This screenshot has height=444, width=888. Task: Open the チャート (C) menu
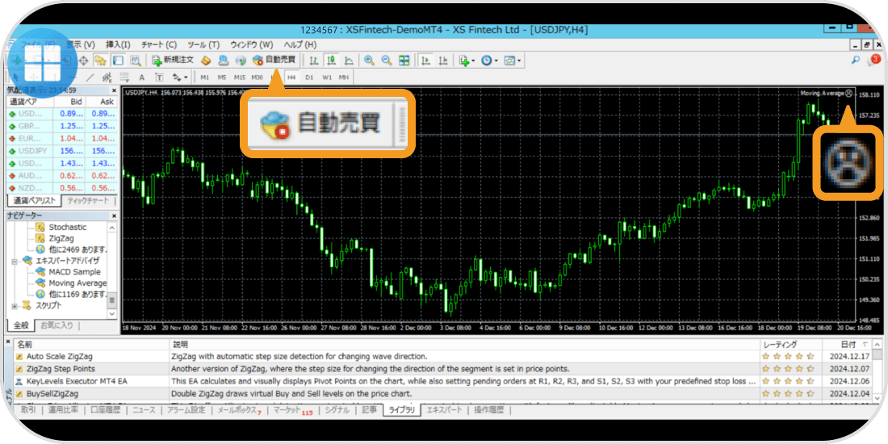pos(158,44)
